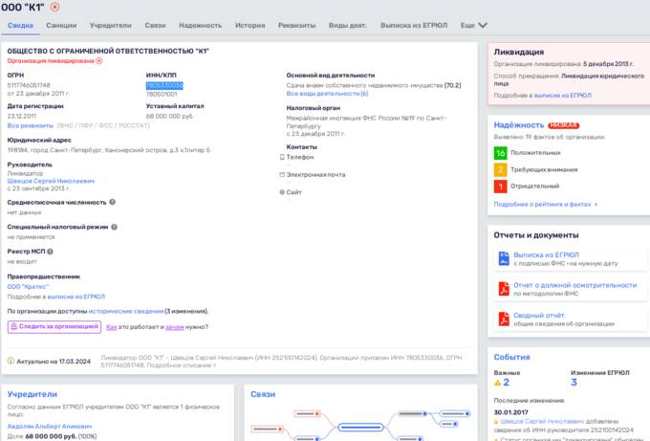Open Все виды деятельности (6) link
This screenshot has height=441, width=650.
click(x=327, y=94)
